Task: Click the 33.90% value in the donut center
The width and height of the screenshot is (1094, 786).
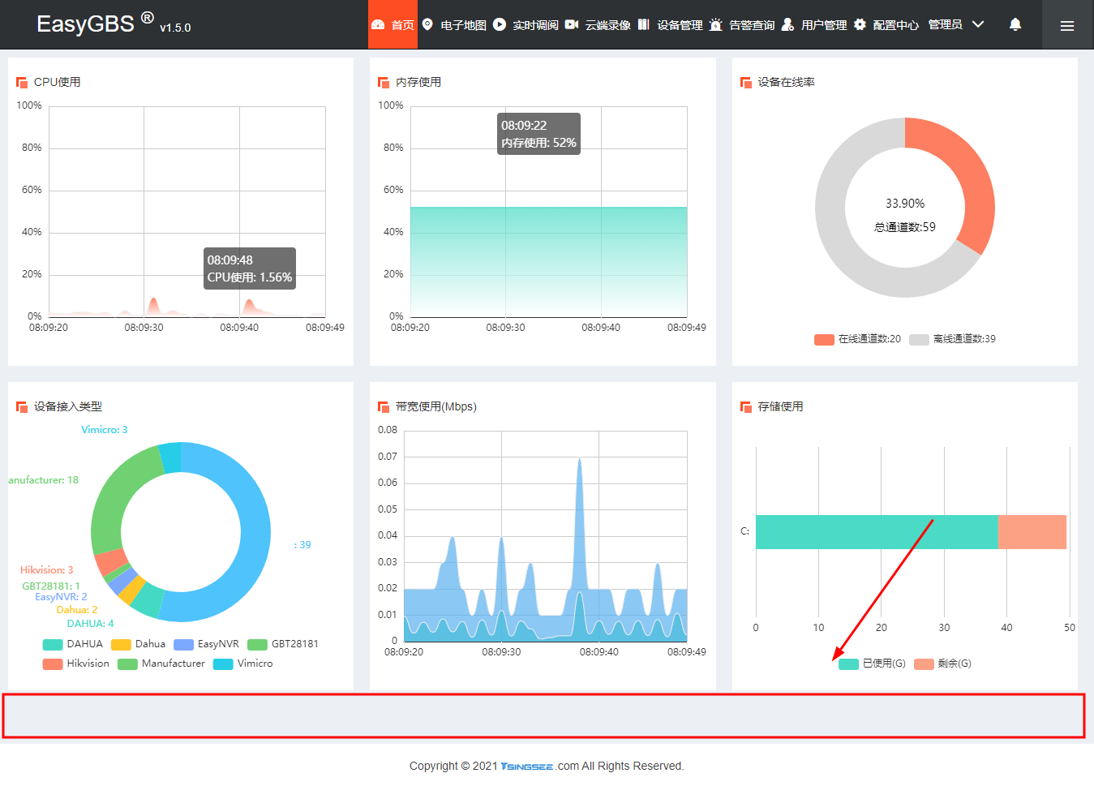Action: [x=905, y=204]
